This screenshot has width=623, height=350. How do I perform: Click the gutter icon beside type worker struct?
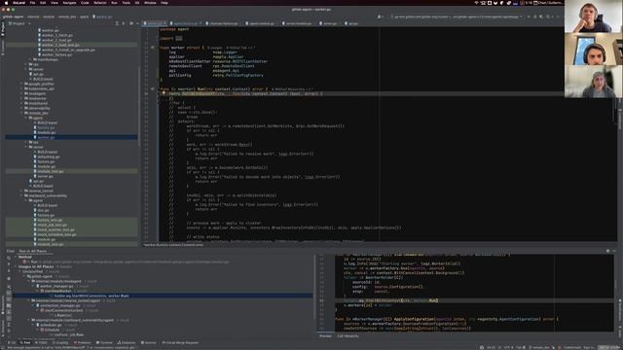pos(153,48)
